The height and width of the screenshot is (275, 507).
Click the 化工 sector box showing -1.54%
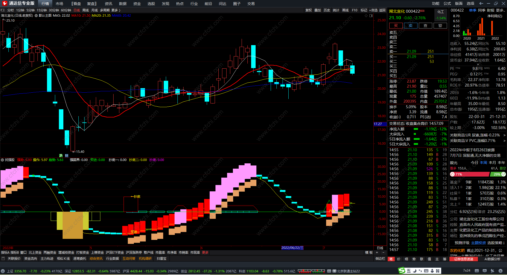pos(441,15)
